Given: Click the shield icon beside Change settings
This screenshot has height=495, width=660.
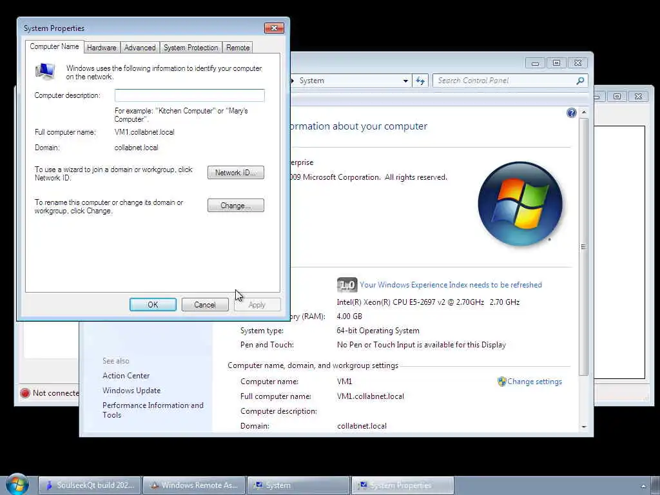Looking at the screenshot, I should tap(501, 382).
